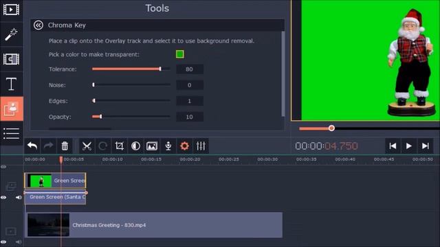Go back using the Chroma Key back arrow
The image size is (440, 247).
(x=38, y=25)
